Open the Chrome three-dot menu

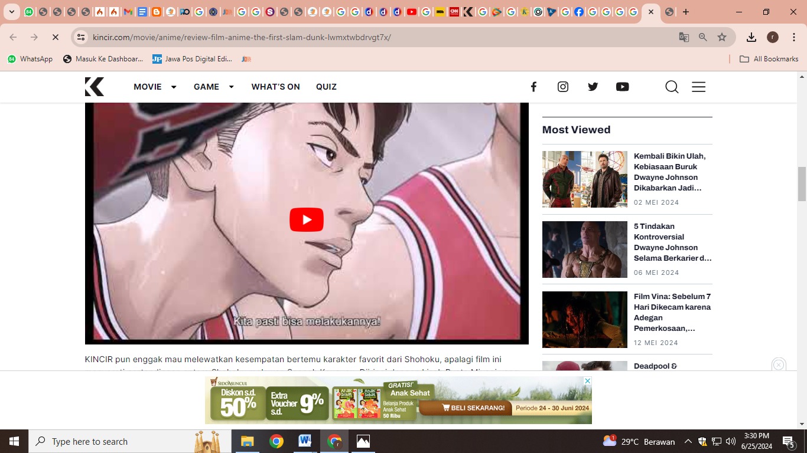pyautogui.click(x=793, y=37)
